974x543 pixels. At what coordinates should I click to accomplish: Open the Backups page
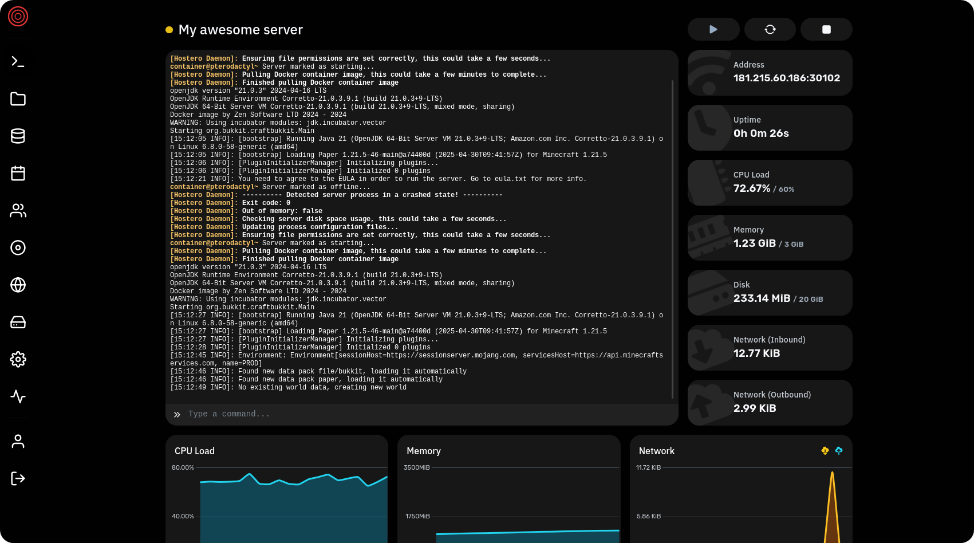[18, 248]
